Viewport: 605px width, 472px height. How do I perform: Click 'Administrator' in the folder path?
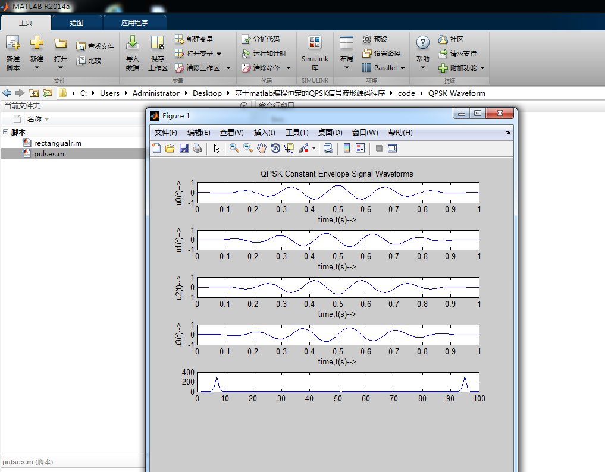pyautogui.click(x=156, y=93)
